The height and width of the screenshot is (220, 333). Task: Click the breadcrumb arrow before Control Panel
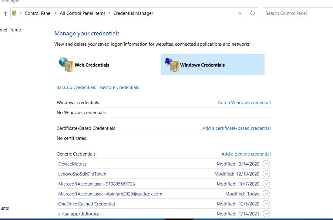coord(21,13)
